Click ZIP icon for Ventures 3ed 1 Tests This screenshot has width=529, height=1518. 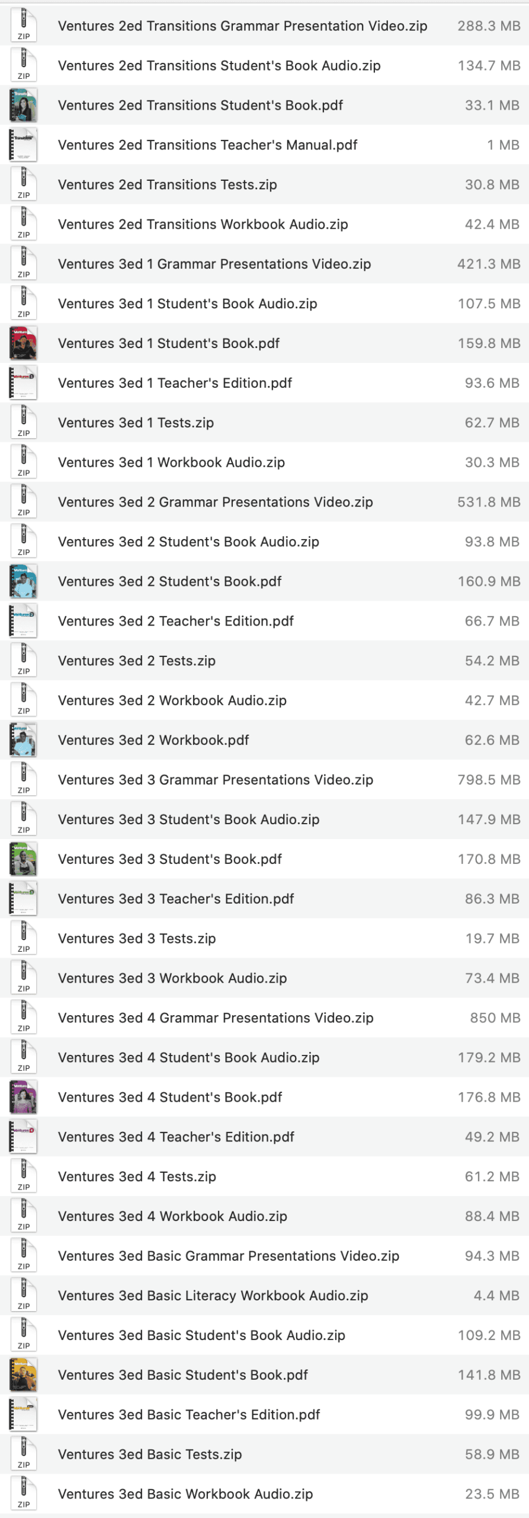point(24,423)
